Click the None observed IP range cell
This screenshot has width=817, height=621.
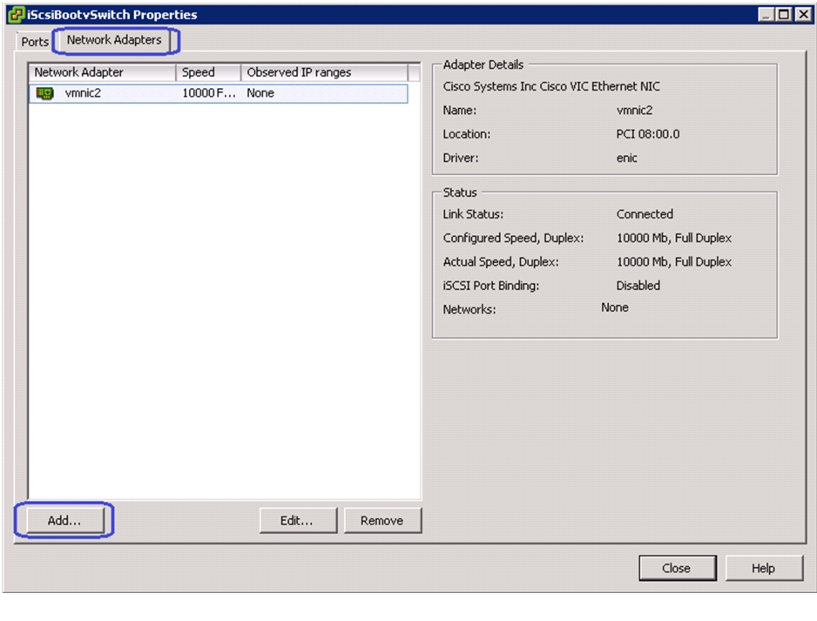click(260, 93)
